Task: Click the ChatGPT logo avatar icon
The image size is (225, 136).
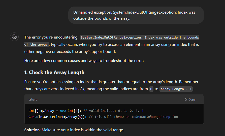Action: click(14, 37)
